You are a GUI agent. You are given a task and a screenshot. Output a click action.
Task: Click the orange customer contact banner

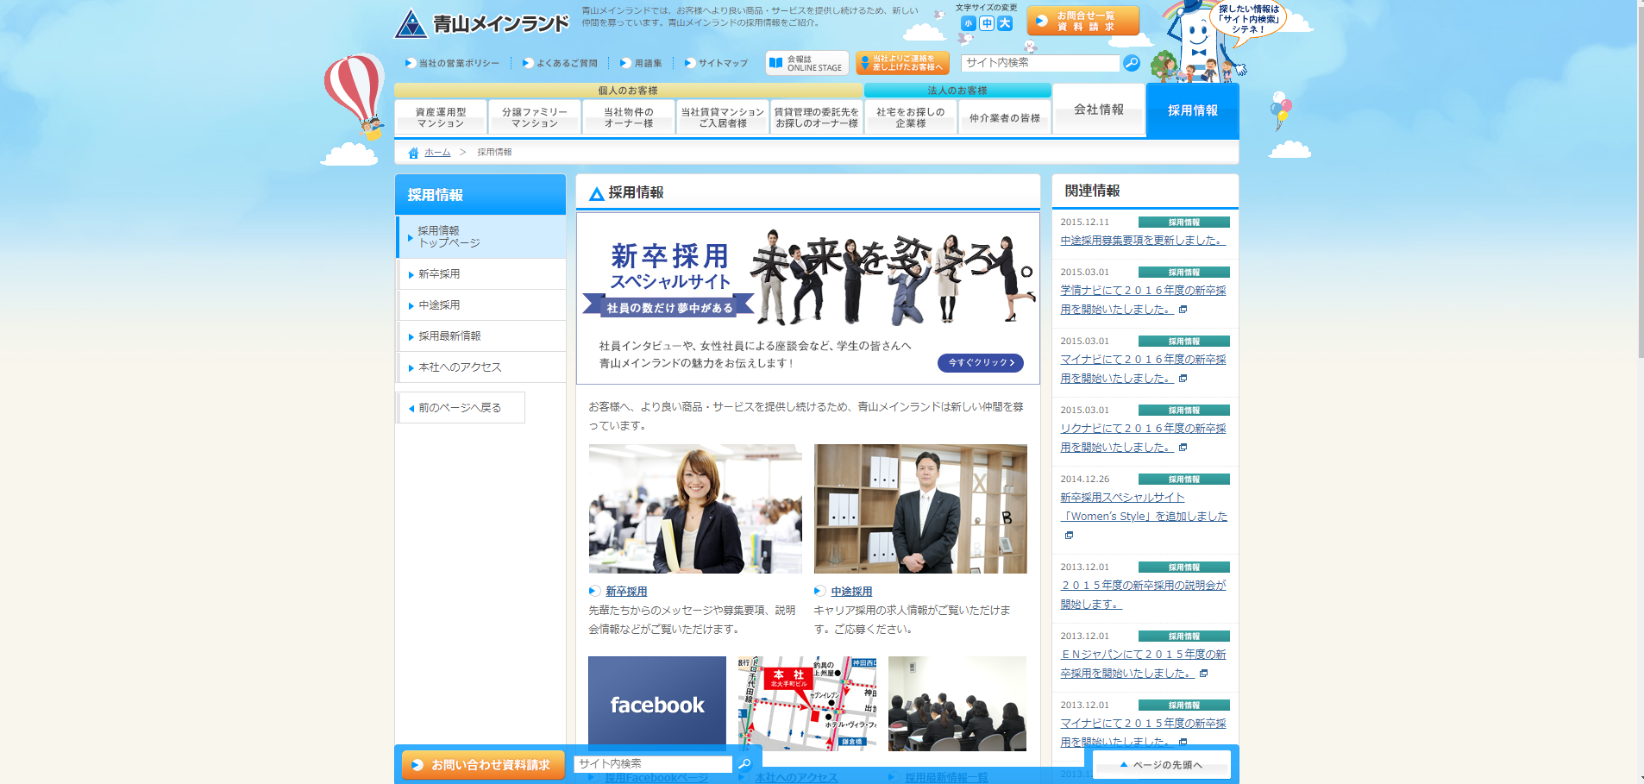pos(902,63)
